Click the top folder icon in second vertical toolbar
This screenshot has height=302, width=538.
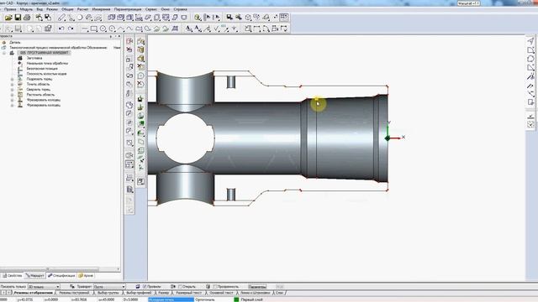[140, 41]
